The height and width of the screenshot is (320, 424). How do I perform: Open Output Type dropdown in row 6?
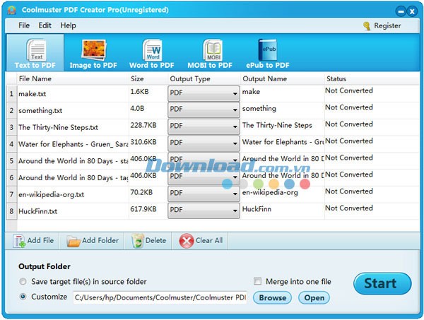click(204, 177)
